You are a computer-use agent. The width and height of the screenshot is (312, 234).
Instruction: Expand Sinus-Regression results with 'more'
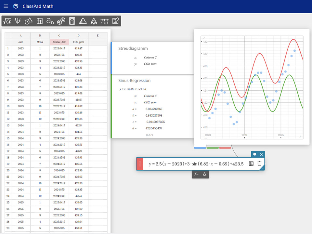pyautogui.click(x=149, y=135)
